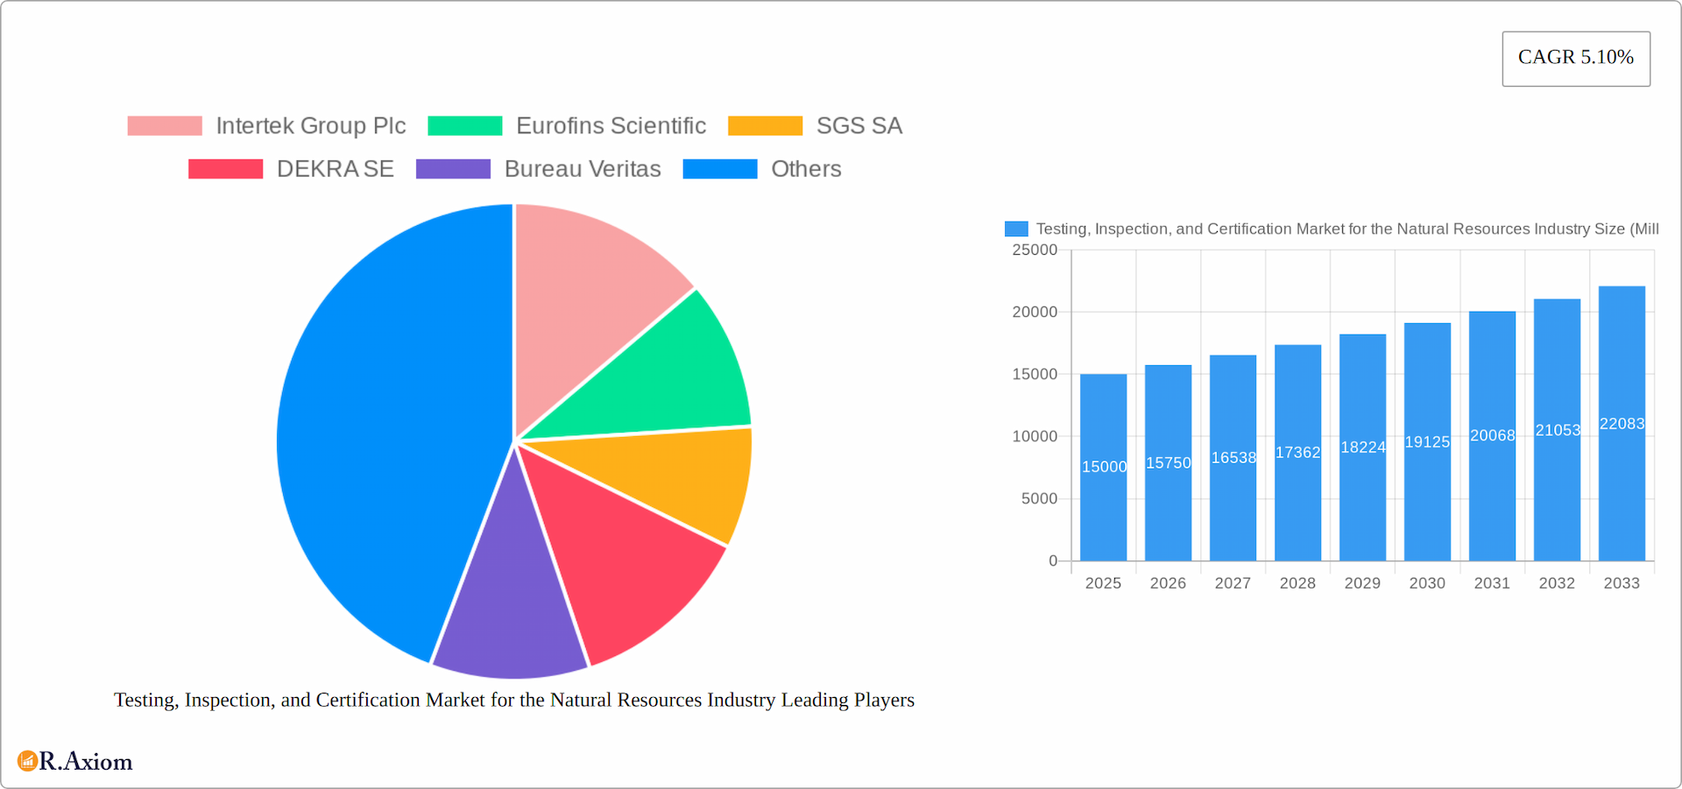Select the Eurofins Scientific legend swatch
The height and width of the screenshot is (789, 1682).
click(464, 125)
